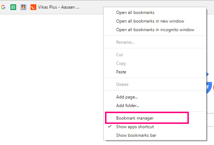214x145 pixels.
Task: Open Bookmark manager
Action: click(x=155, y=118)
